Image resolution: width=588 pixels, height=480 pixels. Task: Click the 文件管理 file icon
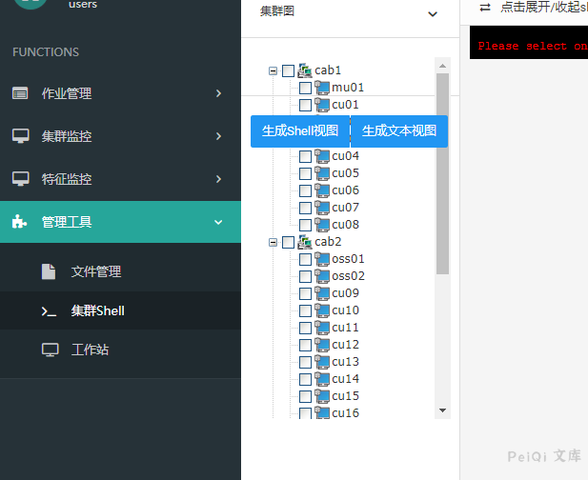(x=50, y=271)
